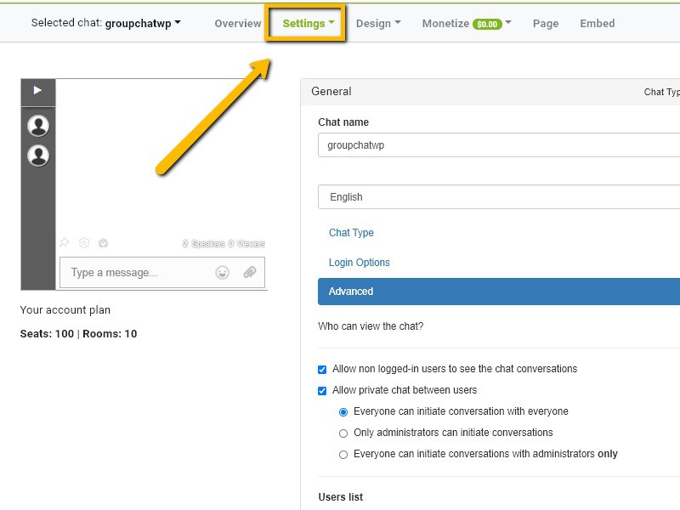This screenshot has height=510, width=680.
Task: Open chat options via the gear icon
Action: [x=84, y=243]
